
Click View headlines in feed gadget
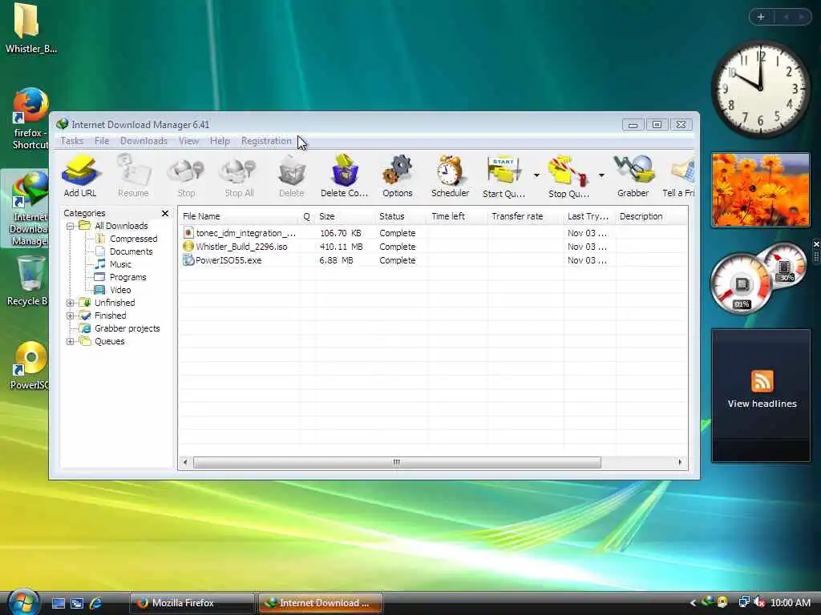point(762,404)
